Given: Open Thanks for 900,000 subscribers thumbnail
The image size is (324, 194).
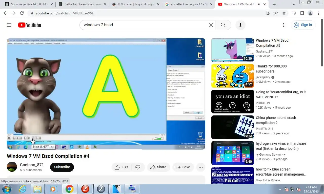Looking at the screenshot, I should [x=233, y=76].
